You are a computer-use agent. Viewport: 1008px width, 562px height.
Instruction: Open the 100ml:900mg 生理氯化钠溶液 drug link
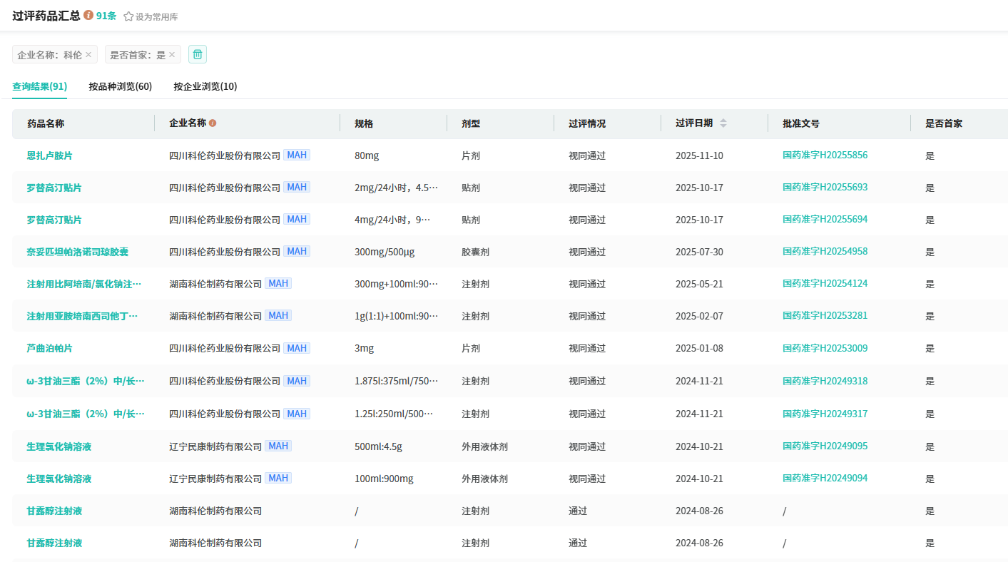pyautogui.click(x=59, y=479)
